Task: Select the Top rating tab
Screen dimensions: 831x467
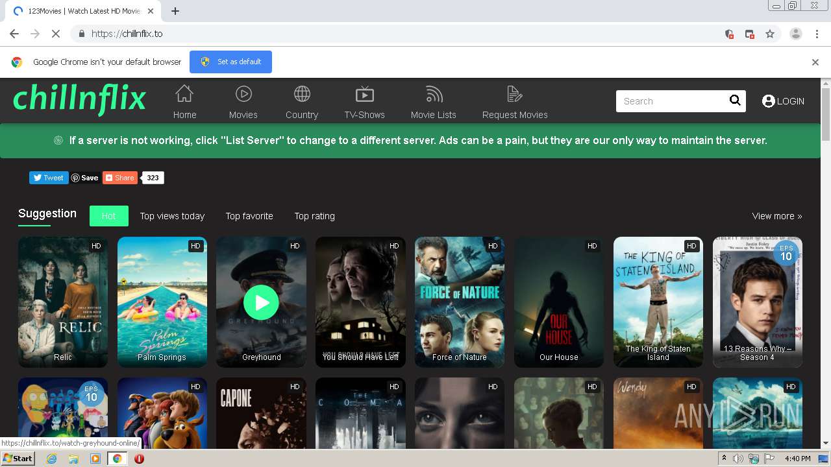Action: [x=315, y=216]
